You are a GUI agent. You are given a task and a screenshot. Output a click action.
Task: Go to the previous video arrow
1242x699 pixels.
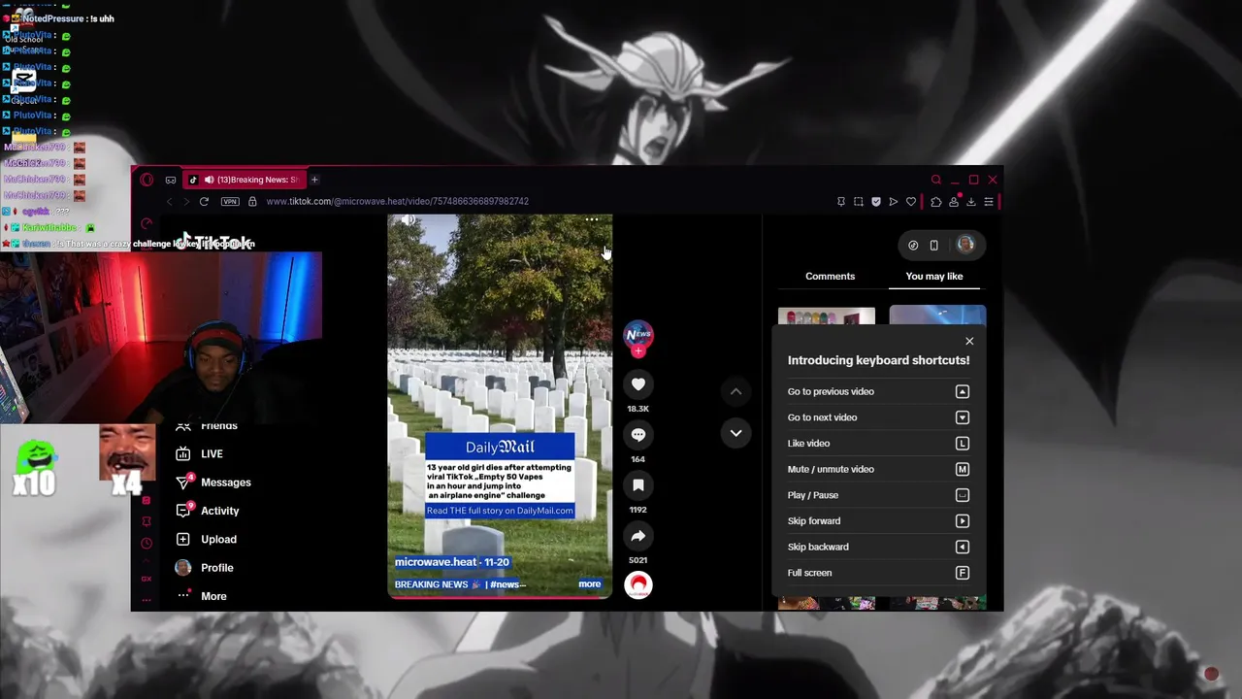pos(735,391)
